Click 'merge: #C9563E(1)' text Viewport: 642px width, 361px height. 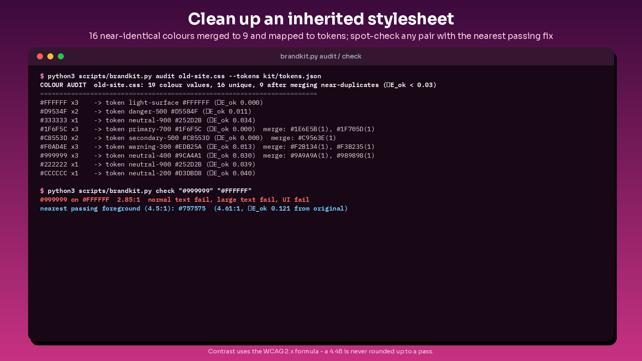(x=304, y=138)
